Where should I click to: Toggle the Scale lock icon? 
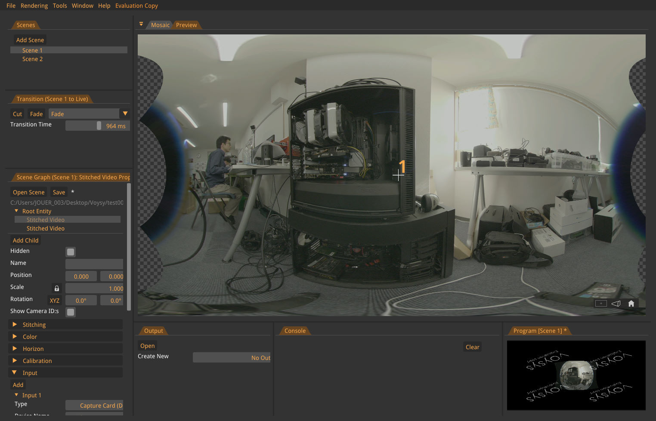click(x=56, y=288)
